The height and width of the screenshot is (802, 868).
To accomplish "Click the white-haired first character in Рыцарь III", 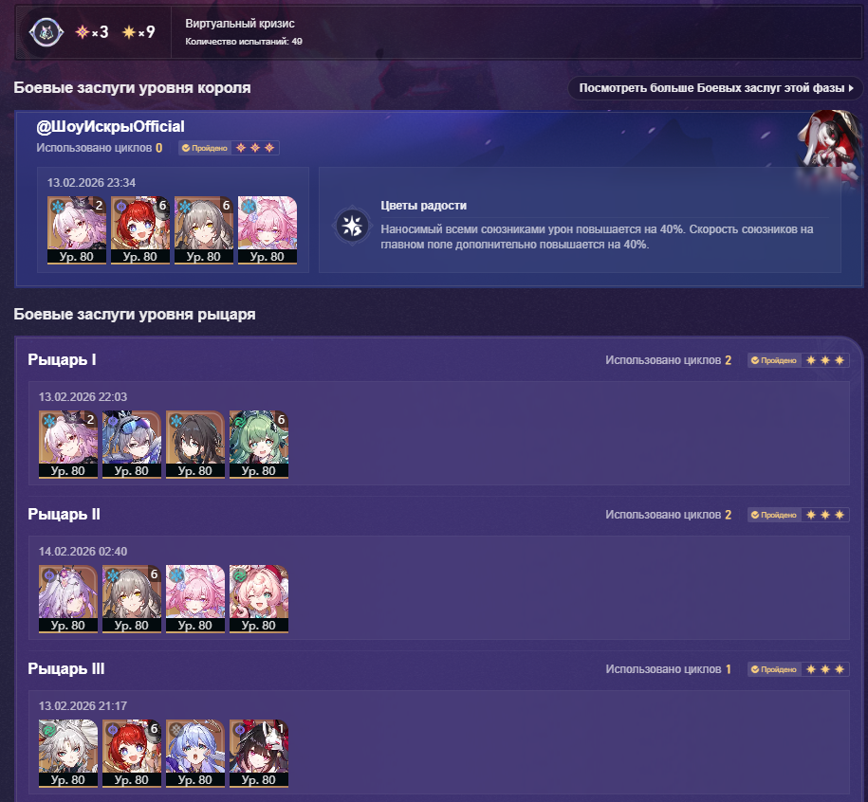I will coord(68,754).
